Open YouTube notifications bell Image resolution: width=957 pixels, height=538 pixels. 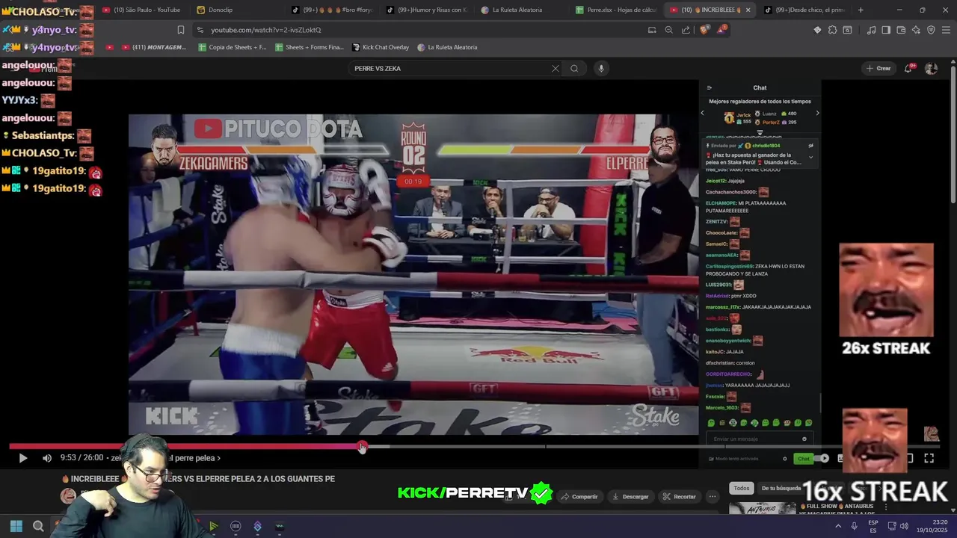point(909,68)
